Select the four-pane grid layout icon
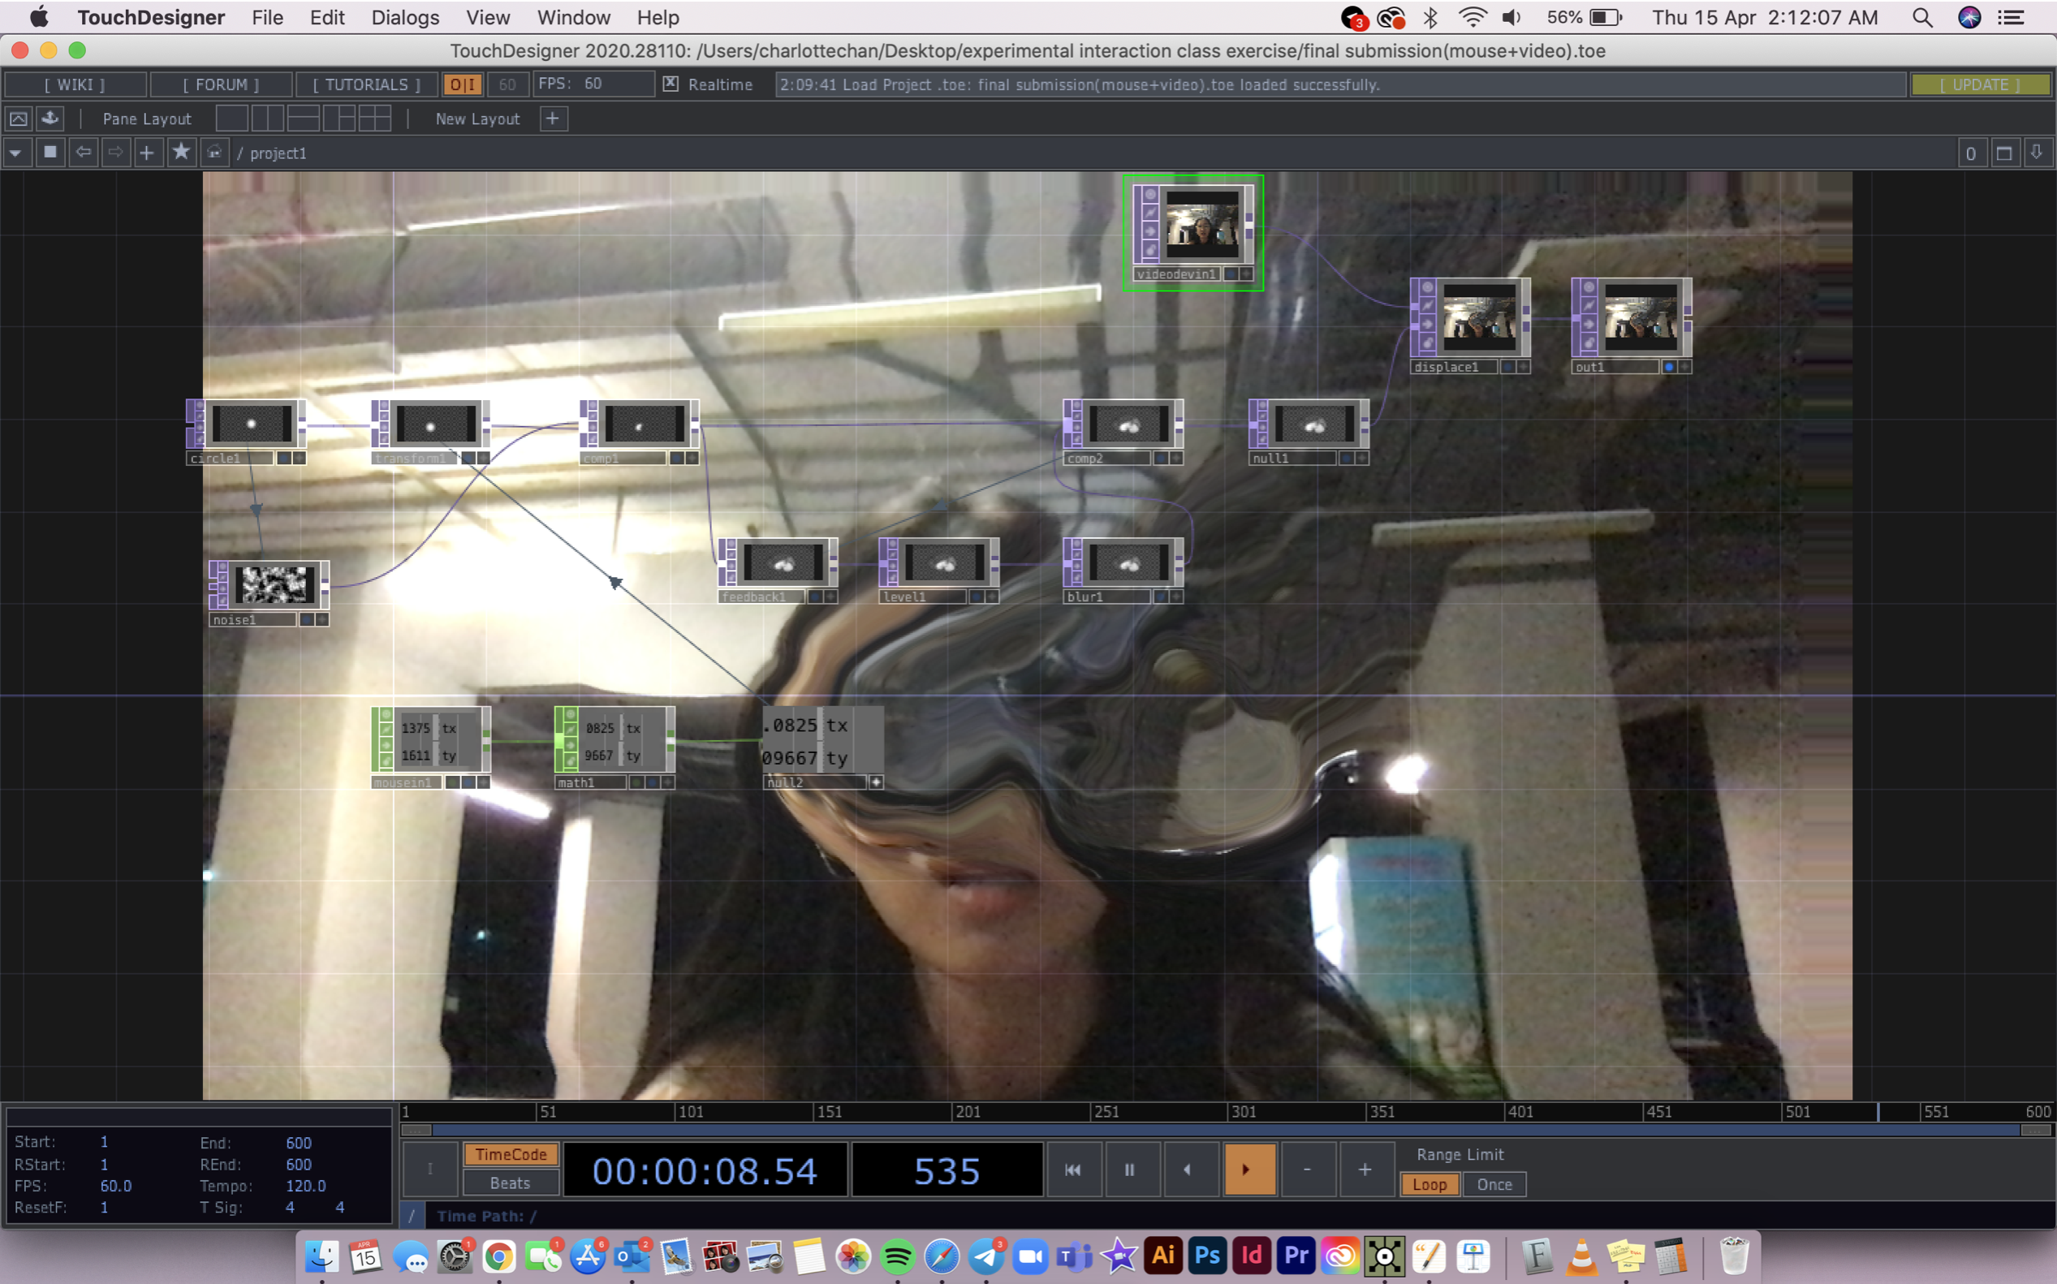Screen dimensions: 2057x1284 (x=374, y=118)
